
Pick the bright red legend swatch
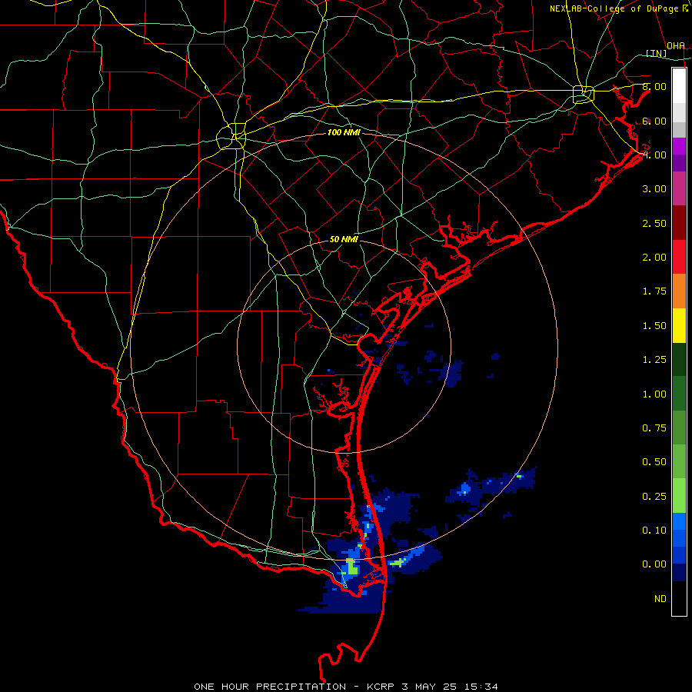point(679,258)
